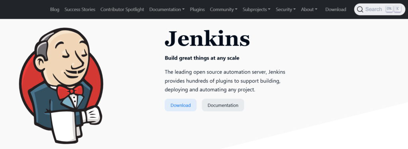Open the Plugins page
The height and width of the screenshot is (149, 408).
pyautogui.click(x=197, y=10)
